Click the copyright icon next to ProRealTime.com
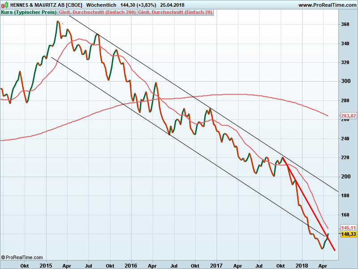The width and height of the screenshot is (358, 269). click(x=3, y=257)
